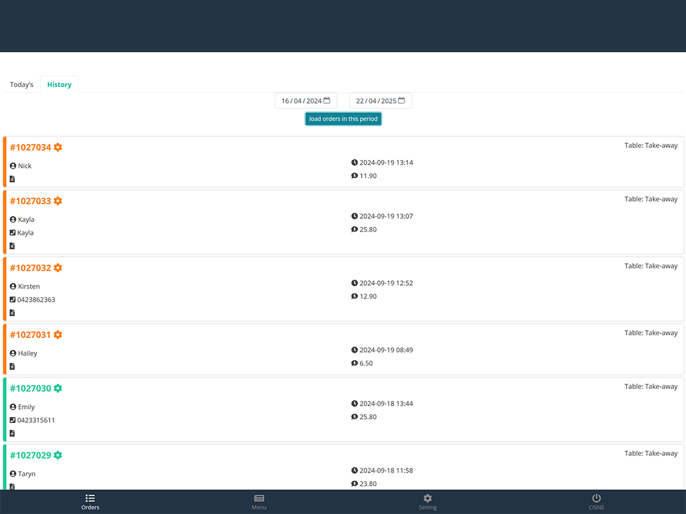Click the note icon on Kirsten's order
The height and width of the screenshot is (514, 686).
(x=13, y=313)
